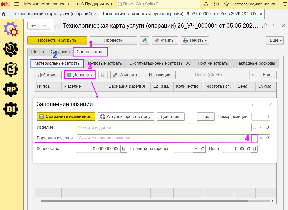Expand the № позиции dropdown
Screen dimensions: 288x210
point(160,75)
